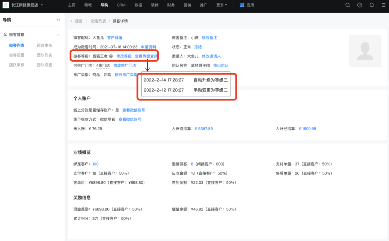Click the 自动升级为等级三 record

(x=210, y=80)
